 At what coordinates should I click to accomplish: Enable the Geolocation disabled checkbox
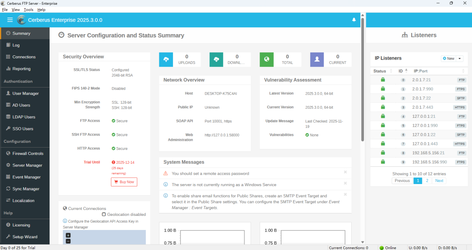coord(104,214)
